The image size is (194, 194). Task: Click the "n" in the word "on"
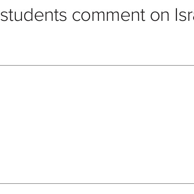point(166,17)
